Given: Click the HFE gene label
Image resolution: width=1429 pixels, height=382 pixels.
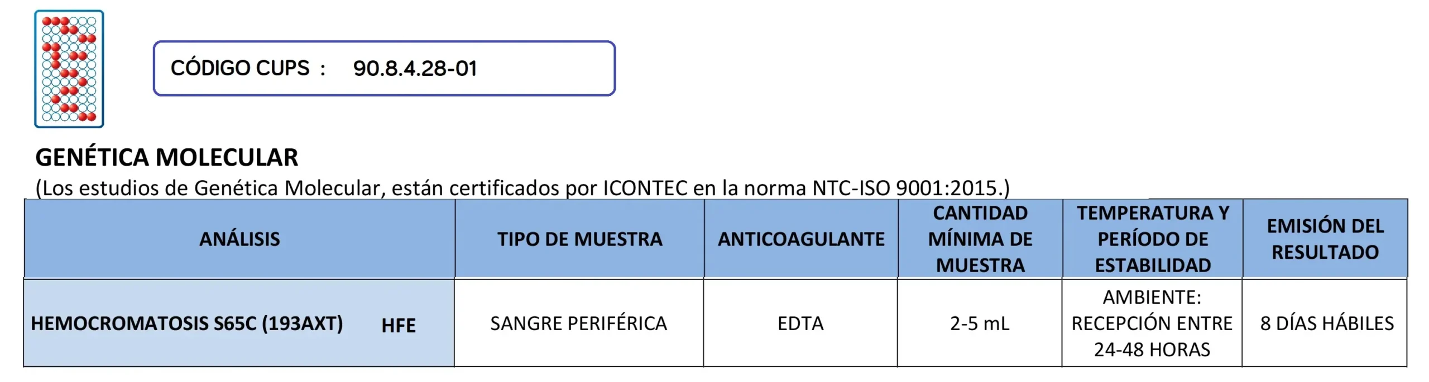Looking at the screenshot, I should point(399,325).
